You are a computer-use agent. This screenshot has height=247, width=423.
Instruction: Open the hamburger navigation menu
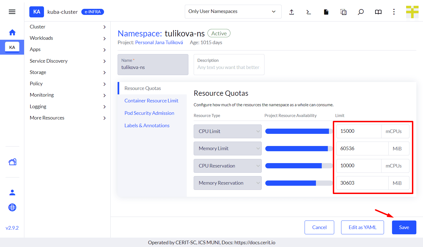(x=12, y=12)
